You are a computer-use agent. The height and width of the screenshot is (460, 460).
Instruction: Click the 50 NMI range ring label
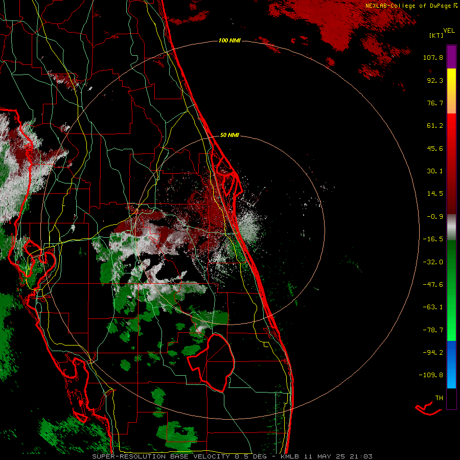coord(229,135)
